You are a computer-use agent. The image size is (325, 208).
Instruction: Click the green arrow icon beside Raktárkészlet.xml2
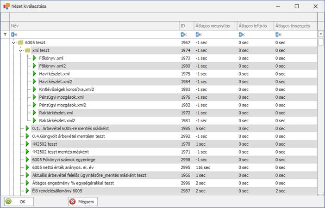[34, 121]
